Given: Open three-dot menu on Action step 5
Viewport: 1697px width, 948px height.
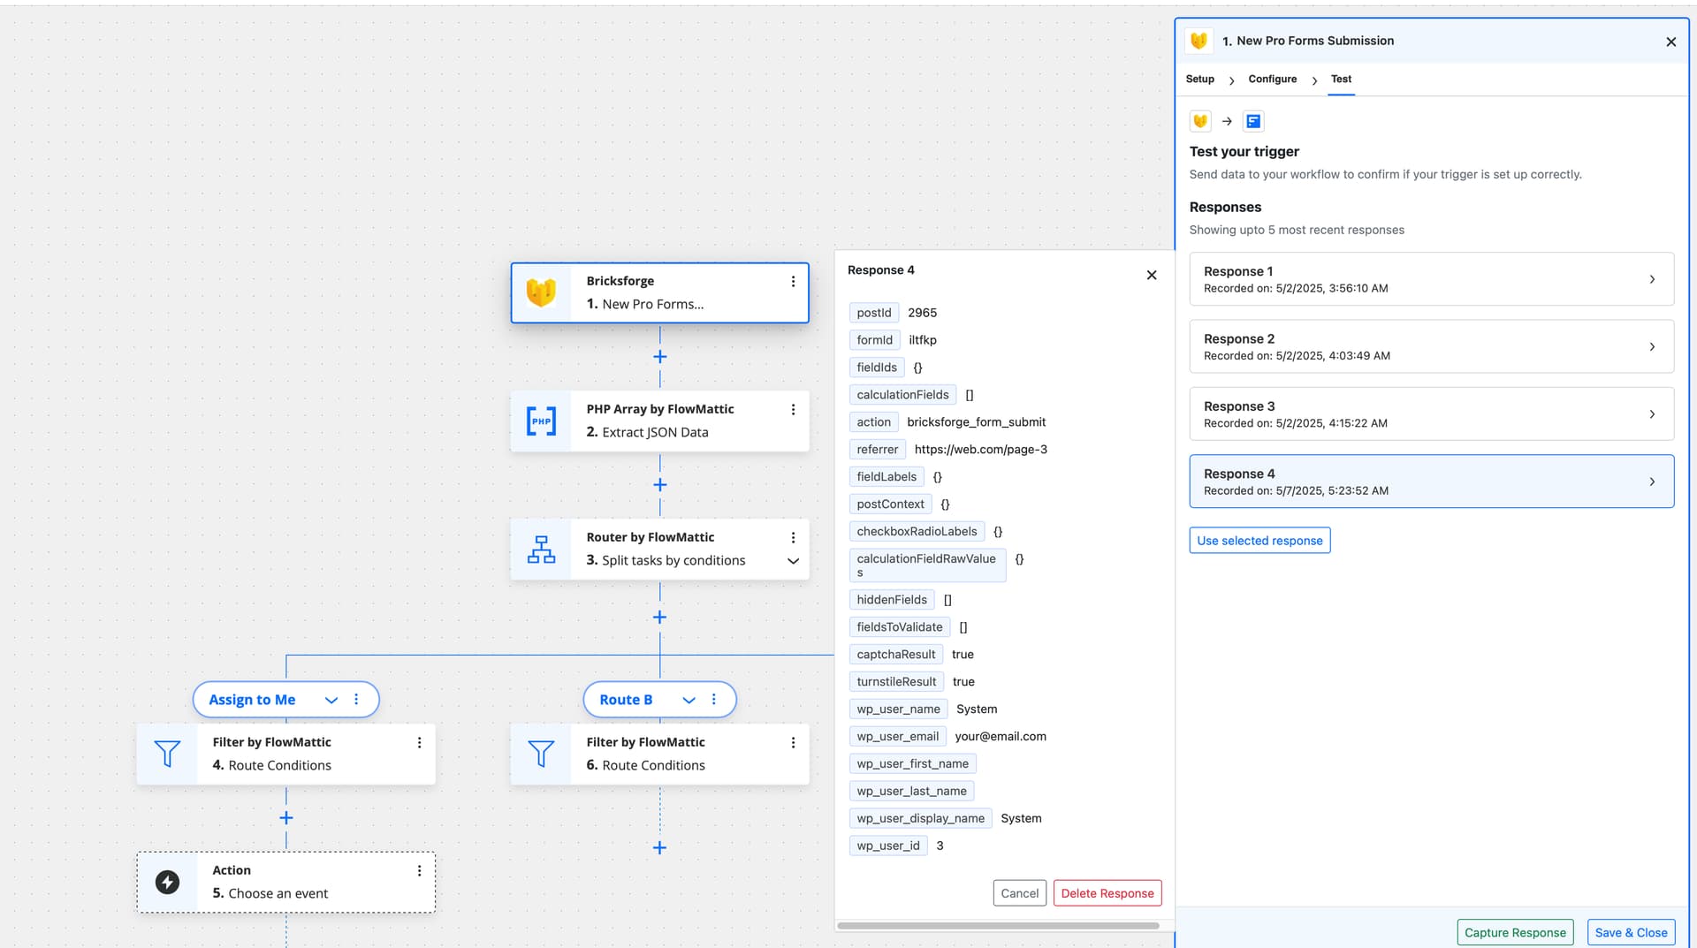Looking at the screenshot, I should 419,871.
